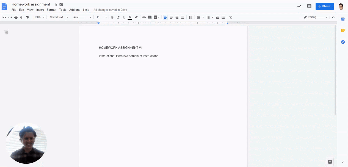Open Google Keep side panel icon

click(343, 30)
